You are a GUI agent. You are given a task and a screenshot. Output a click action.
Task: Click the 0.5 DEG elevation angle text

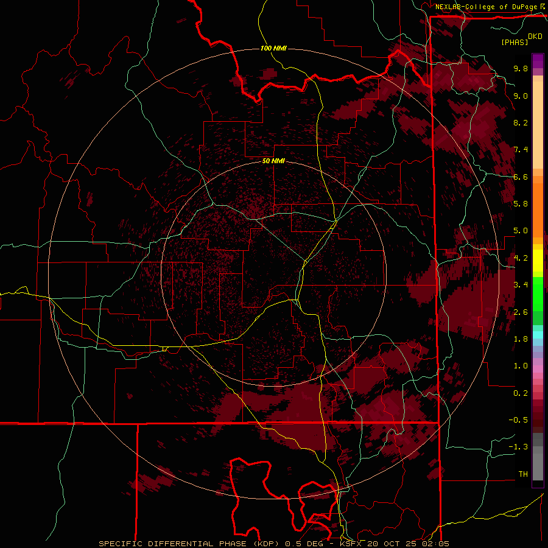pos(306,544)
